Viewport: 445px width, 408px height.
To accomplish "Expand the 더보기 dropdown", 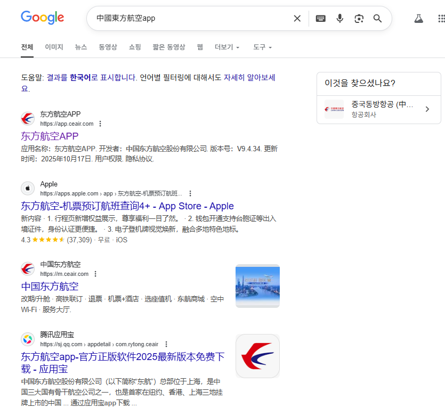I will click(x=227, y=47).
